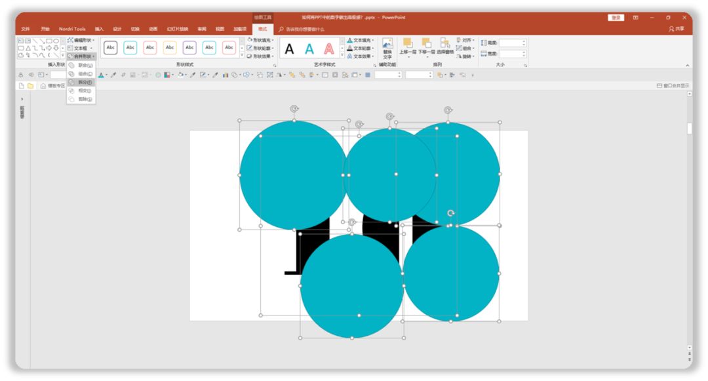This screenshot has width=708, height=381.
Task: Open the 视图 (View) tab
Action: click(x=220, y=29)
